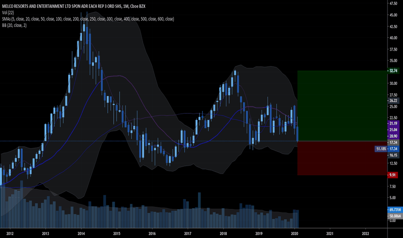This screenshot has width=403, height=238.
Task: Click the 2016 label on time axis
Action: (152, 233)
